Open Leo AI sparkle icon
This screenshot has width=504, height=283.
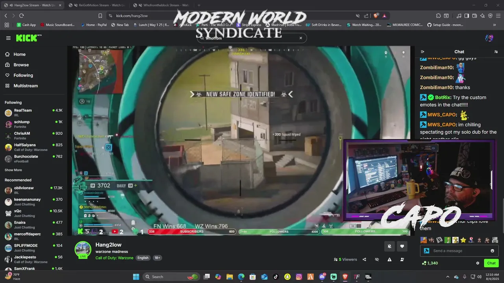(x=482, y=16)
